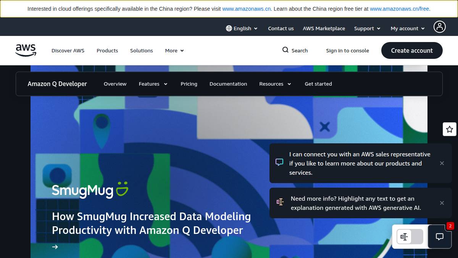Expand the Resources dropdown menu
Screen dimensions: 458x258
275,84
